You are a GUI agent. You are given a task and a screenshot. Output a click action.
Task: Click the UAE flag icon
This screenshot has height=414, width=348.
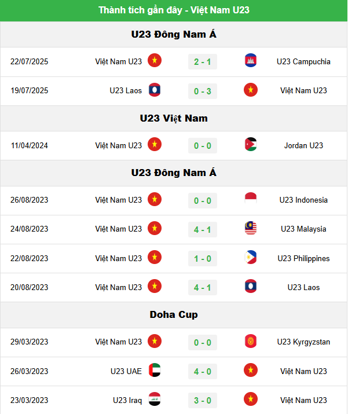[155, 370]
